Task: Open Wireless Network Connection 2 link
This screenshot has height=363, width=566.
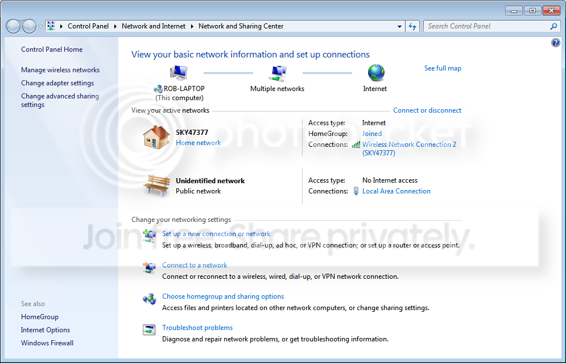Action: point(409,148)
